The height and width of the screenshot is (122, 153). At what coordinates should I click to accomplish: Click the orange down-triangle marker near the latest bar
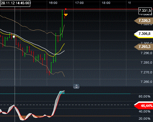click(x=66, y=15)
